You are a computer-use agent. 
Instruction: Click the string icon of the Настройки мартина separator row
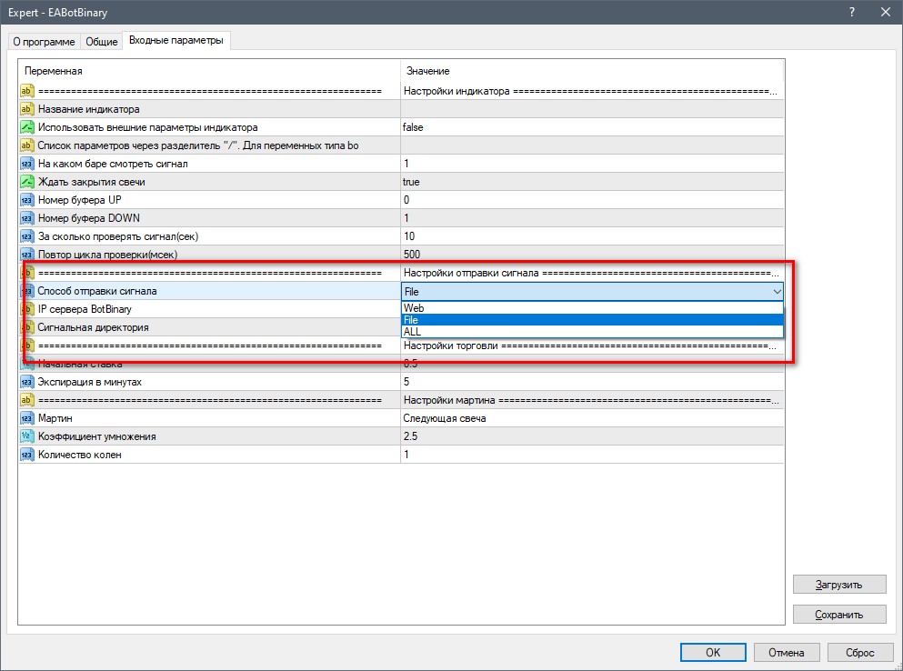[26, 400]
